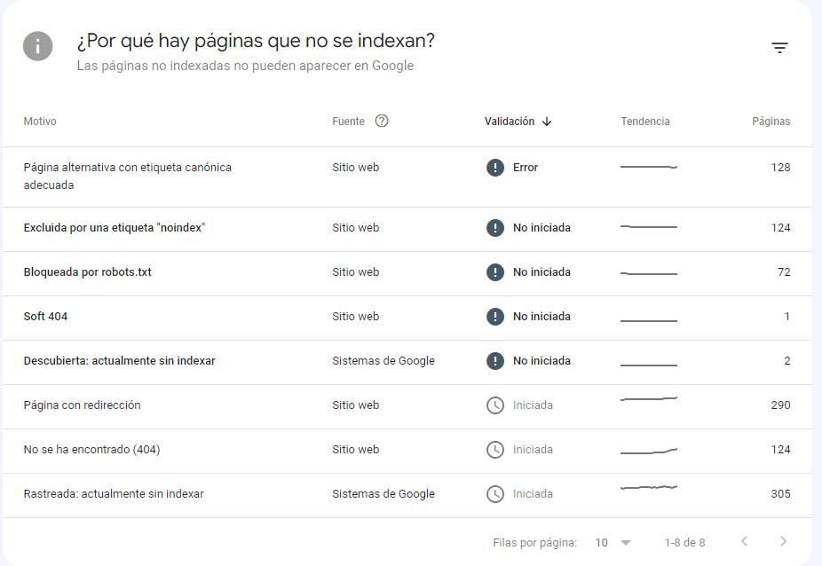822x566 pixels.
Task: Open the filter rows icon
Action: [779, 48]
